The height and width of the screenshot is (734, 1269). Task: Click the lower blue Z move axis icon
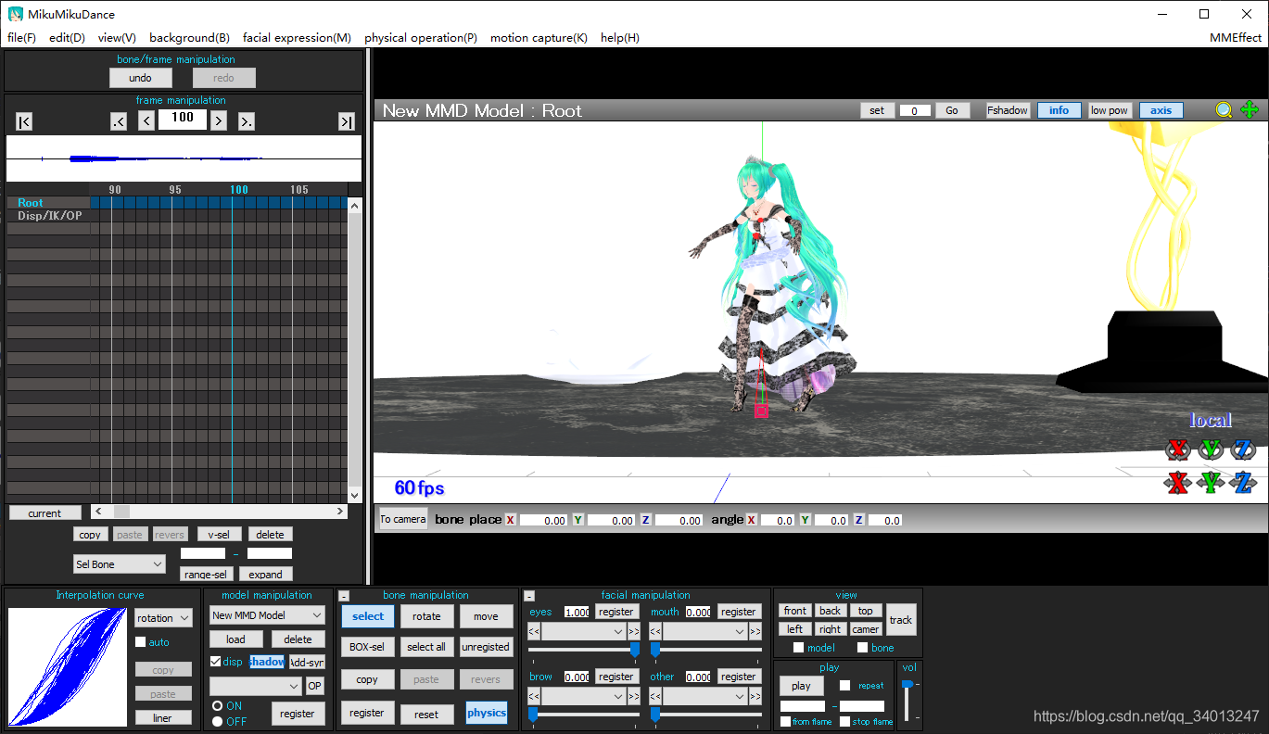pyautogui.click(x=1243, y=483)
